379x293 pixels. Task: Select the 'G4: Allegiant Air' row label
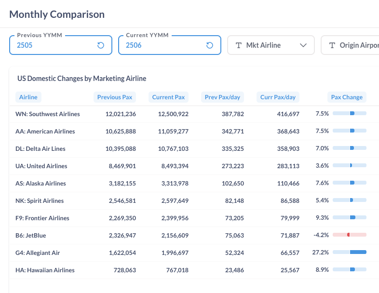[38, 253]
